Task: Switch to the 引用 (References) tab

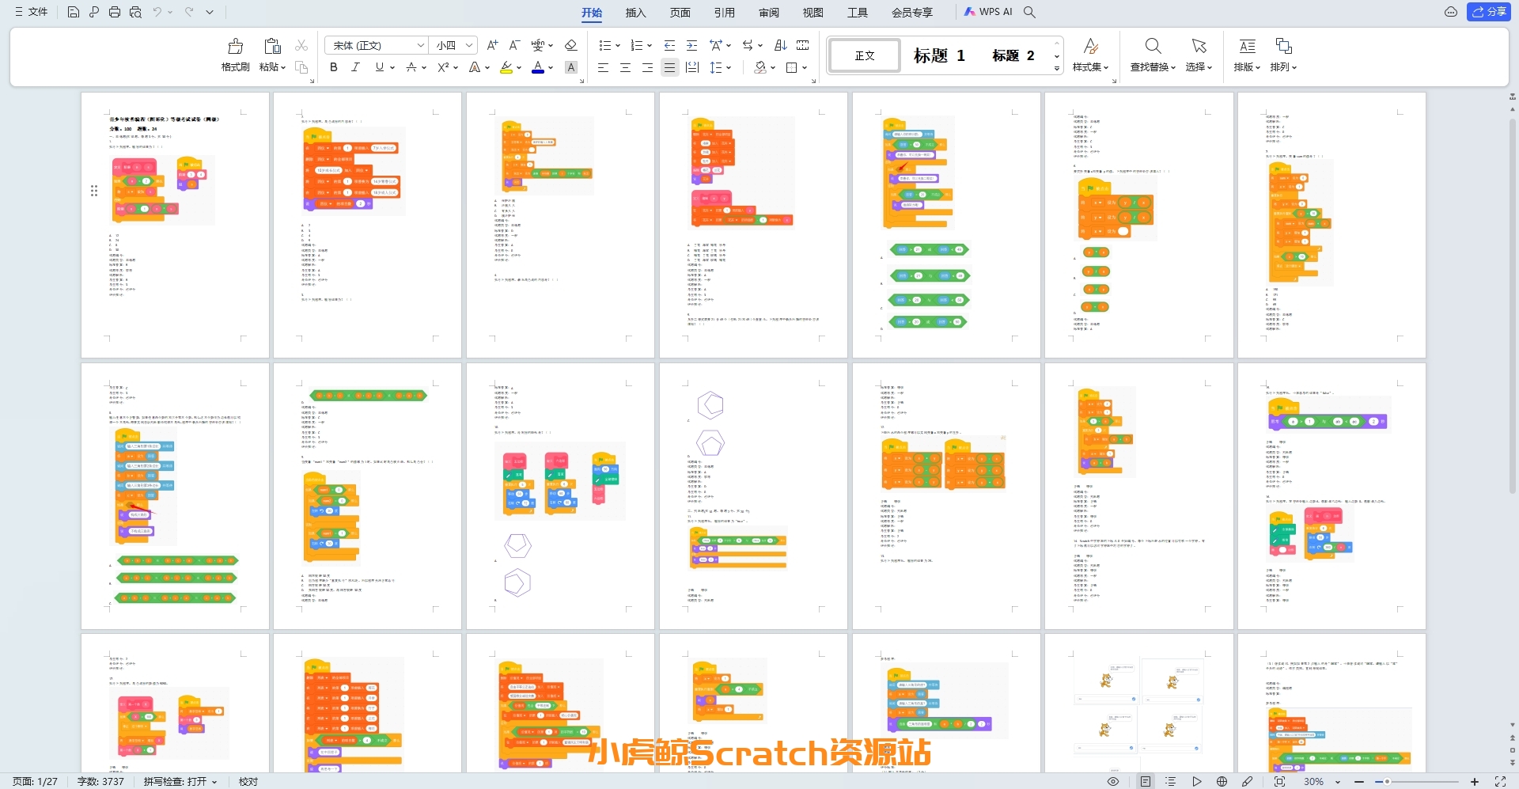Action: point(724,12)
